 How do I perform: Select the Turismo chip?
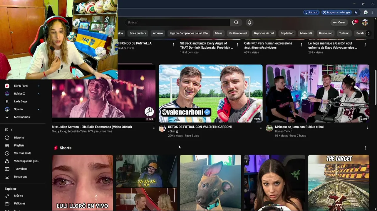(344, 33)
